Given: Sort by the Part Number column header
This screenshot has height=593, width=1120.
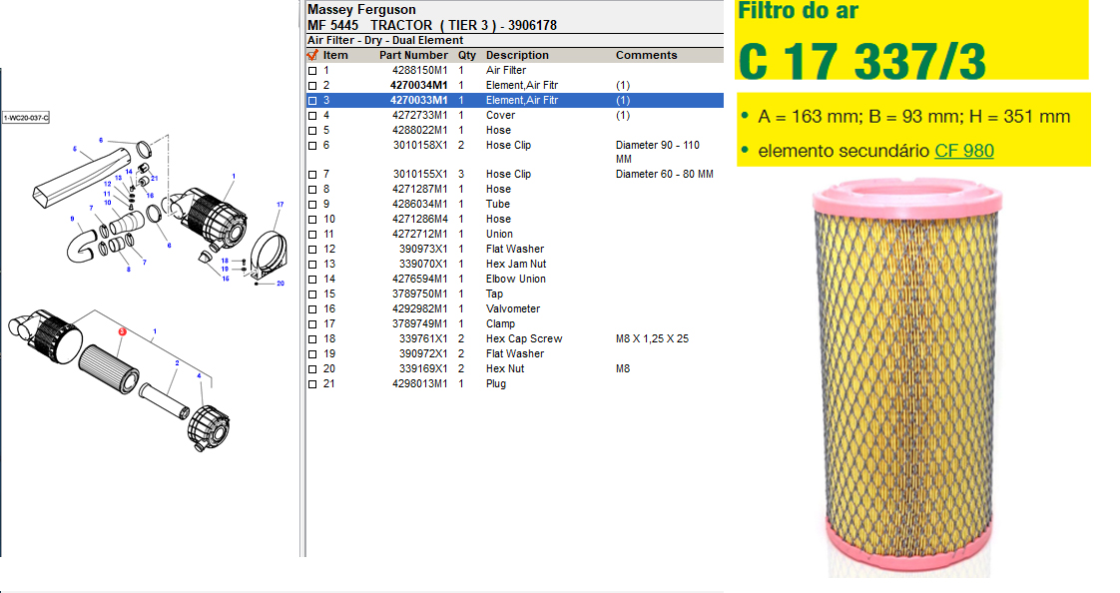Looking at the screenshot, I should (413, 55).
